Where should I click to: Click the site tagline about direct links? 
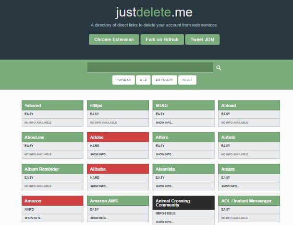click(154, 25)
